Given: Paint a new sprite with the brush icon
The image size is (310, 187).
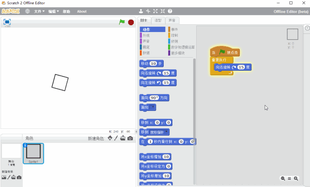Looking at the screenshot, I should click(116, 138).
